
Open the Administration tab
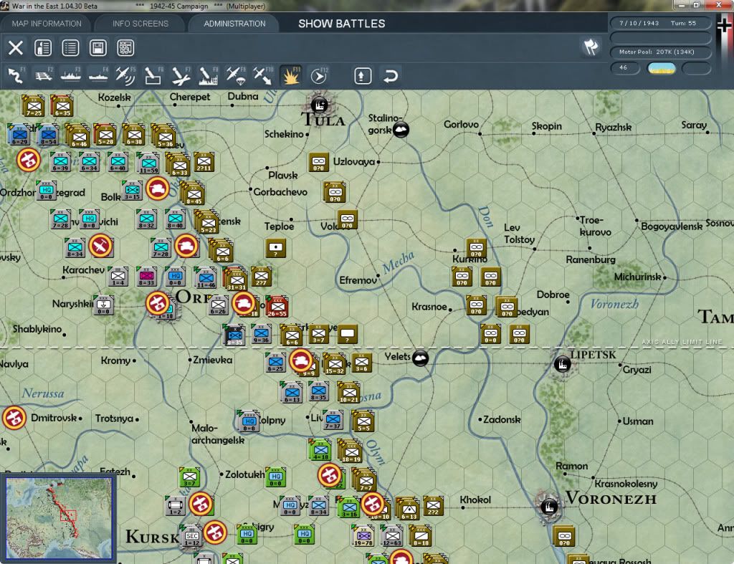coord(234,24)
